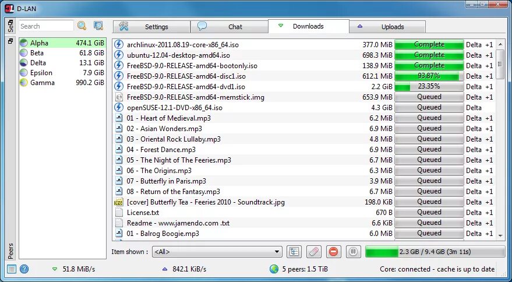Switch to the Uploads tab
512x282 pixels.
(387, 27)
